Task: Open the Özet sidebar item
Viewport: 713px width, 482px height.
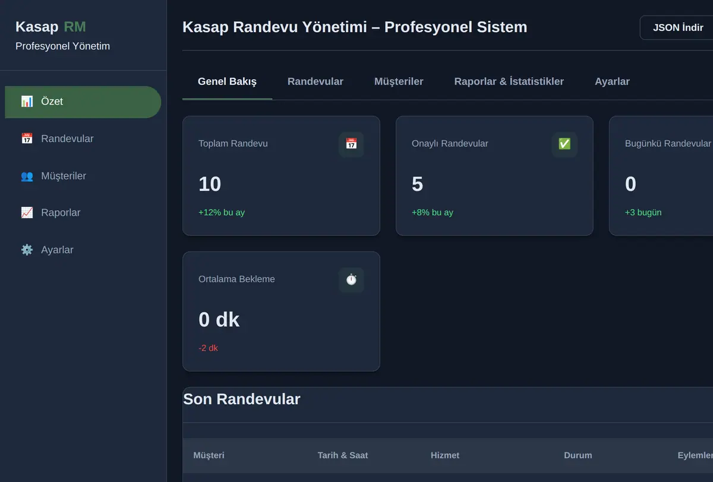Action: pyautogui.click(x=83, y=102)
